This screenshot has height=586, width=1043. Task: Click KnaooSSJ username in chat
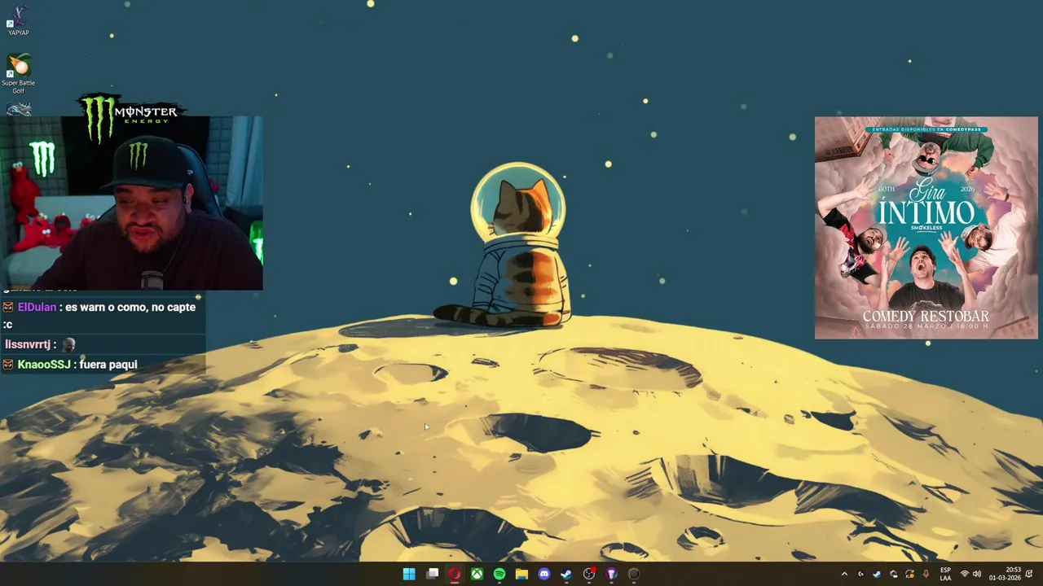pyautogui.click(x=44, y=364)
